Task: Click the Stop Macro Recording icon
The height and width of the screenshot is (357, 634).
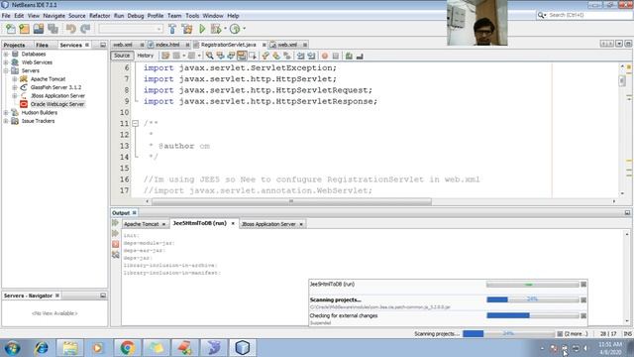Action: click(336, 56)
